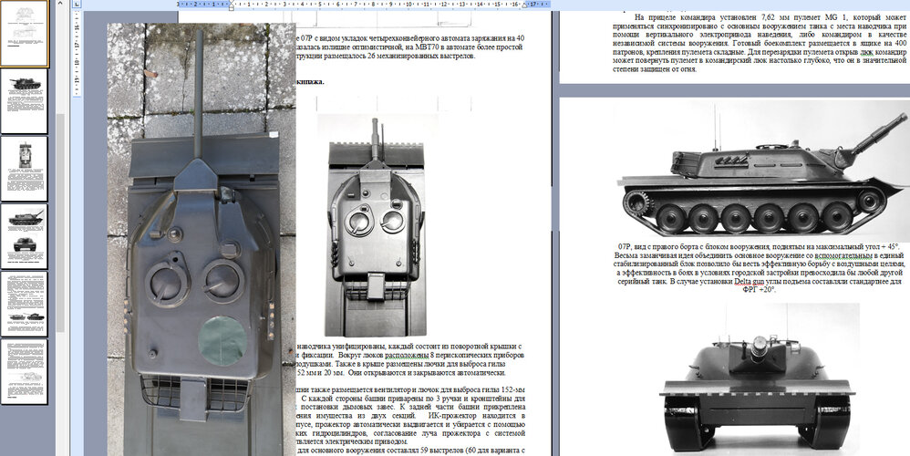Click the text line ending "26 механизированных выстрелов."
This screenshot has height=456, width=910.
coord(386,57)
